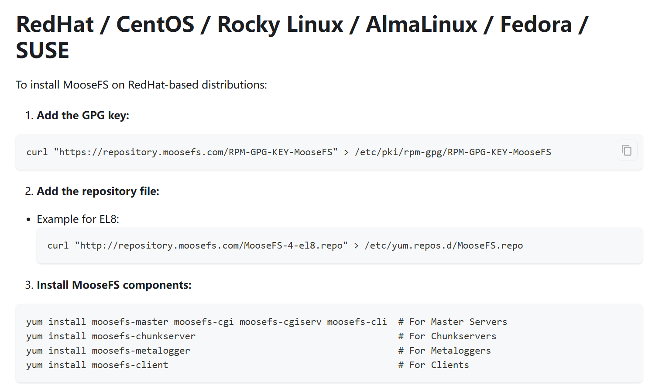This screenshot has height=389, width=652.
Task: Click the "Add the repository file:" step title
Action: 98,191
